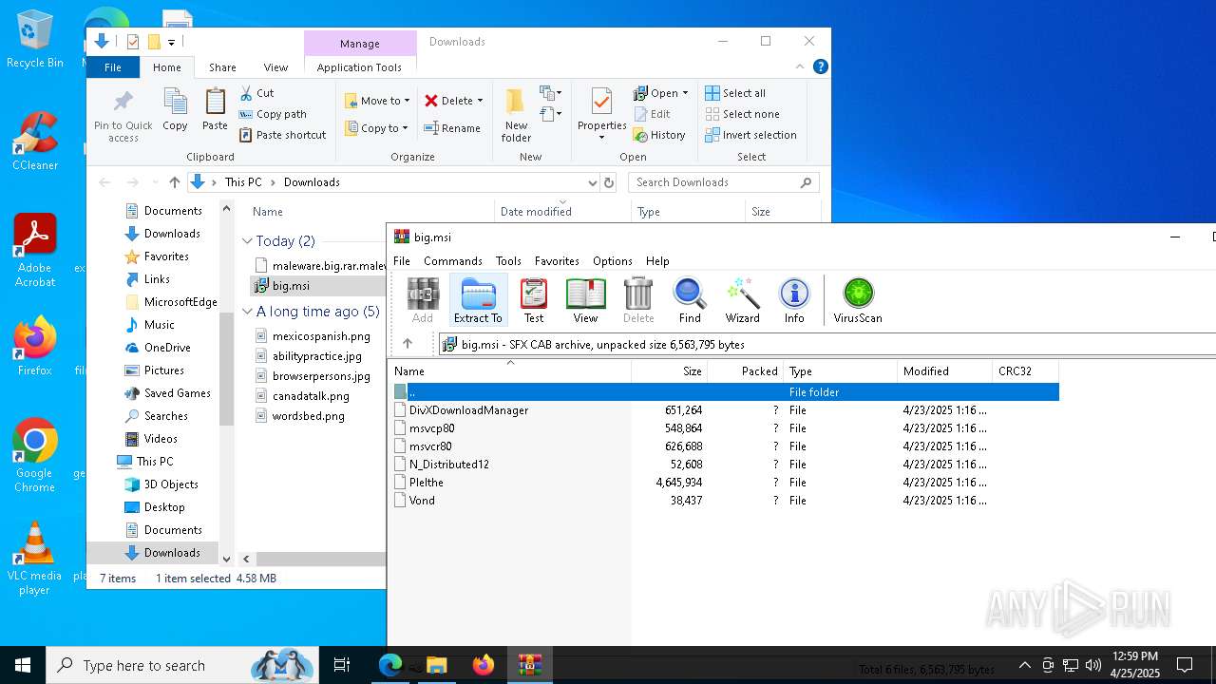Viewport: 1216px width, 684px height.
Task: Click the Extract To icon in WinRAR
Action: pyautogui.click(x=478, y=300)
